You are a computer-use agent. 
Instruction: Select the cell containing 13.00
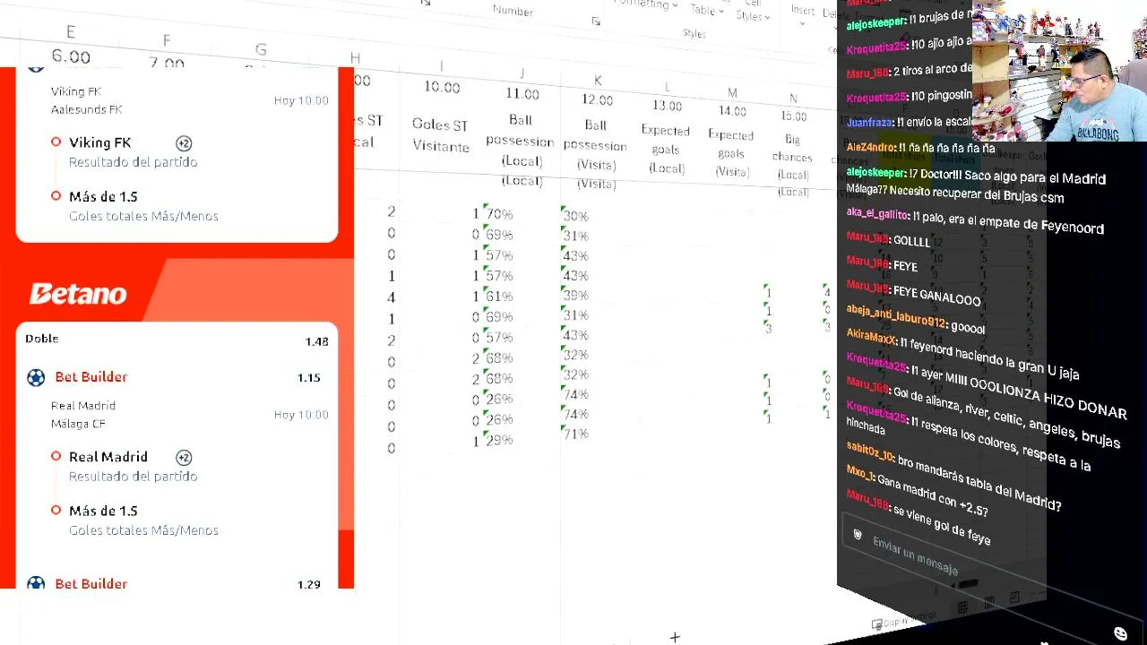pos(667,106)
